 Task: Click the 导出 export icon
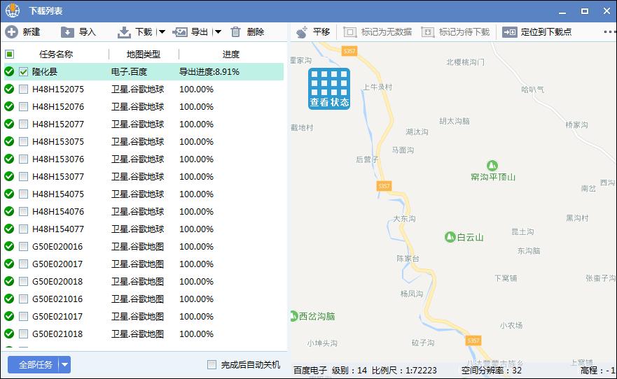pyautogui.click(x=180, y=32)
